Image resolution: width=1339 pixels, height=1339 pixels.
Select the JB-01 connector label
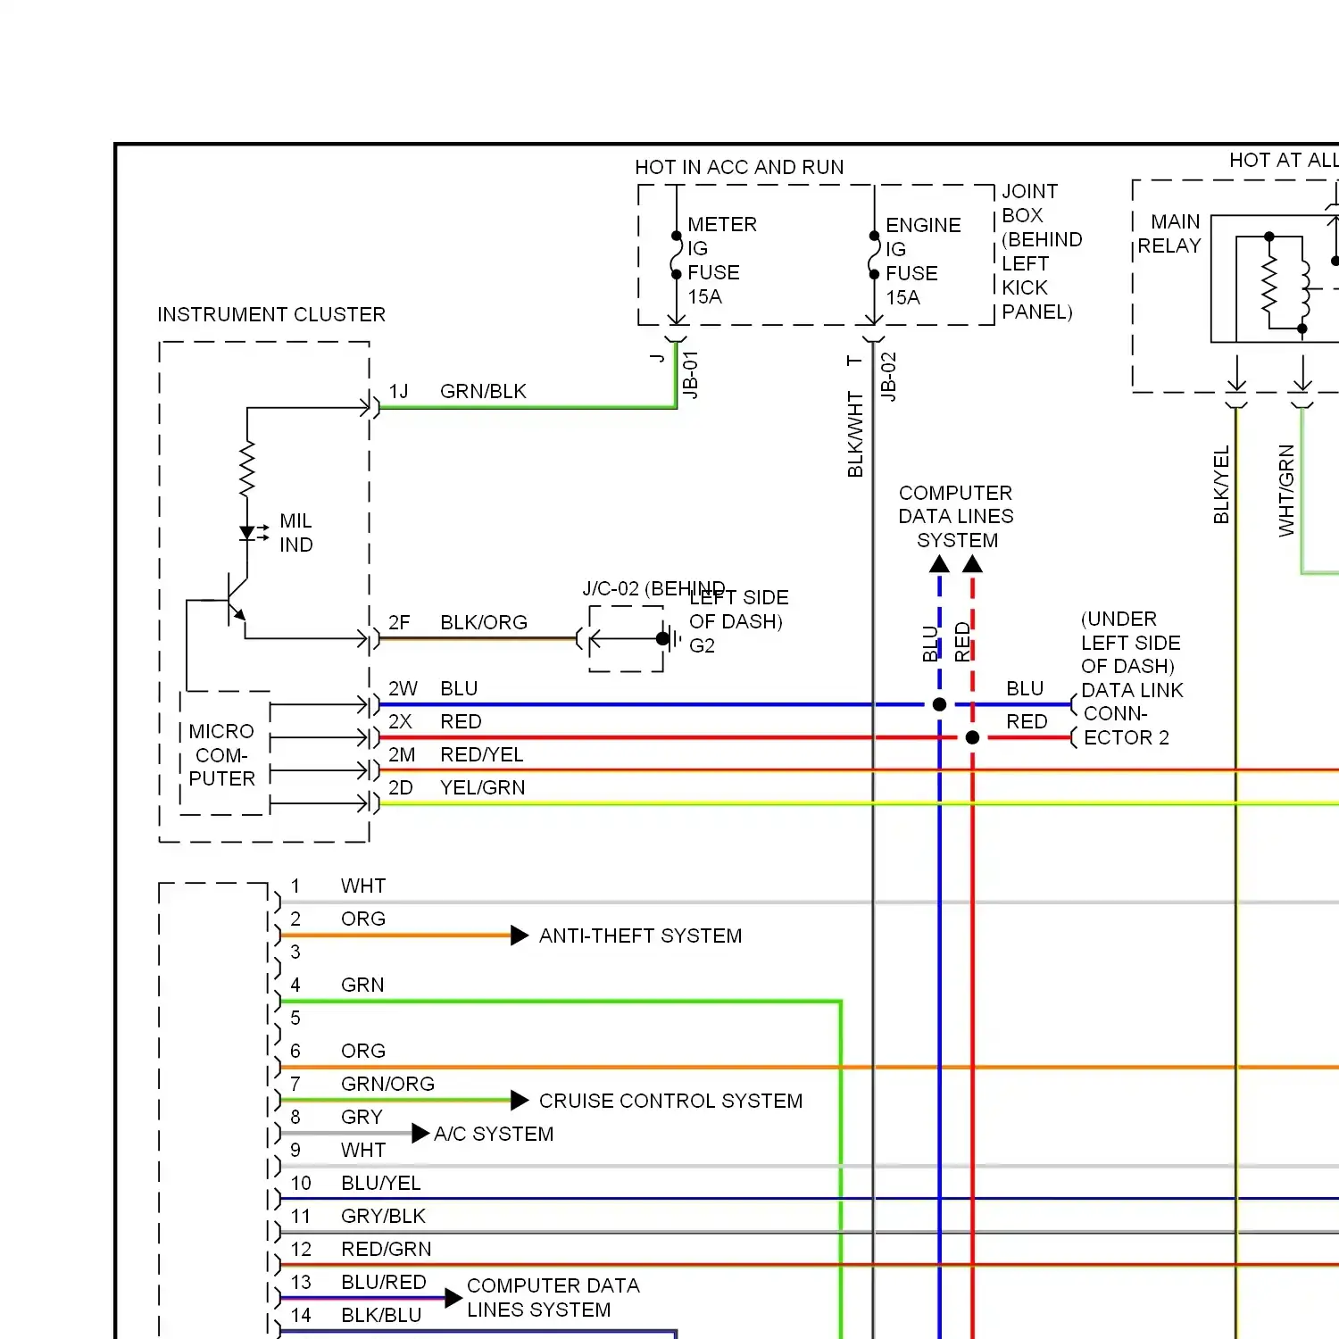690,374
